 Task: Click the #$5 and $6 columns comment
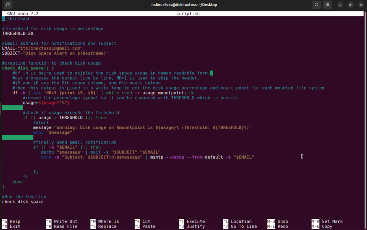(x=87, y=83)
